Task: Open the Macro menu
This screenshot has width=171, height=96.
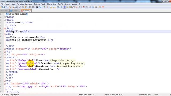Action: point(49,4)
